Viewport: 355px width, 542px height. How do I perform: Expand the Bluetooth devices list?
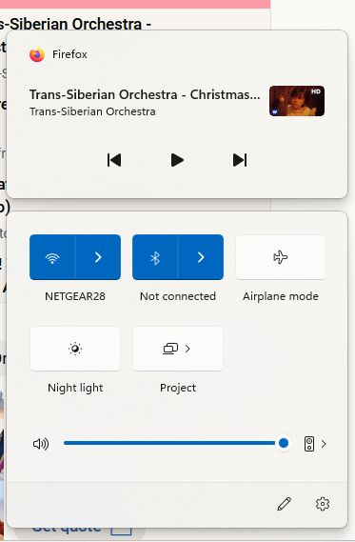[x=201, y=257]
